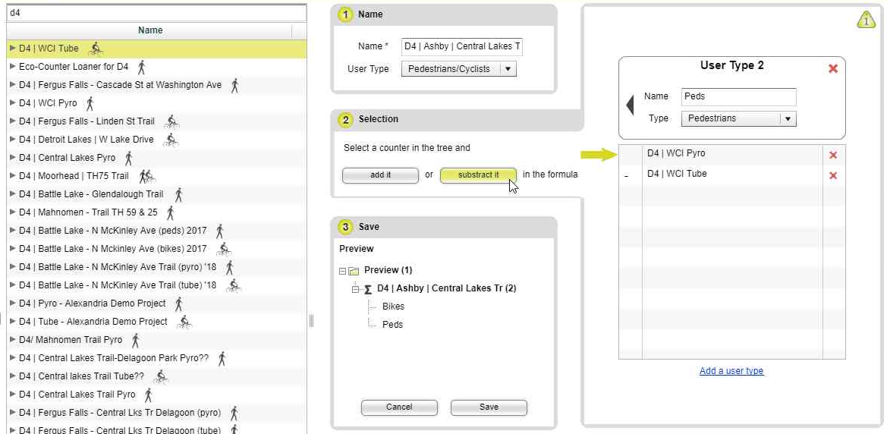Screen dimensions: 887x434
Task: Select Peds in the preview tree
Action: (x=392, y=325)
